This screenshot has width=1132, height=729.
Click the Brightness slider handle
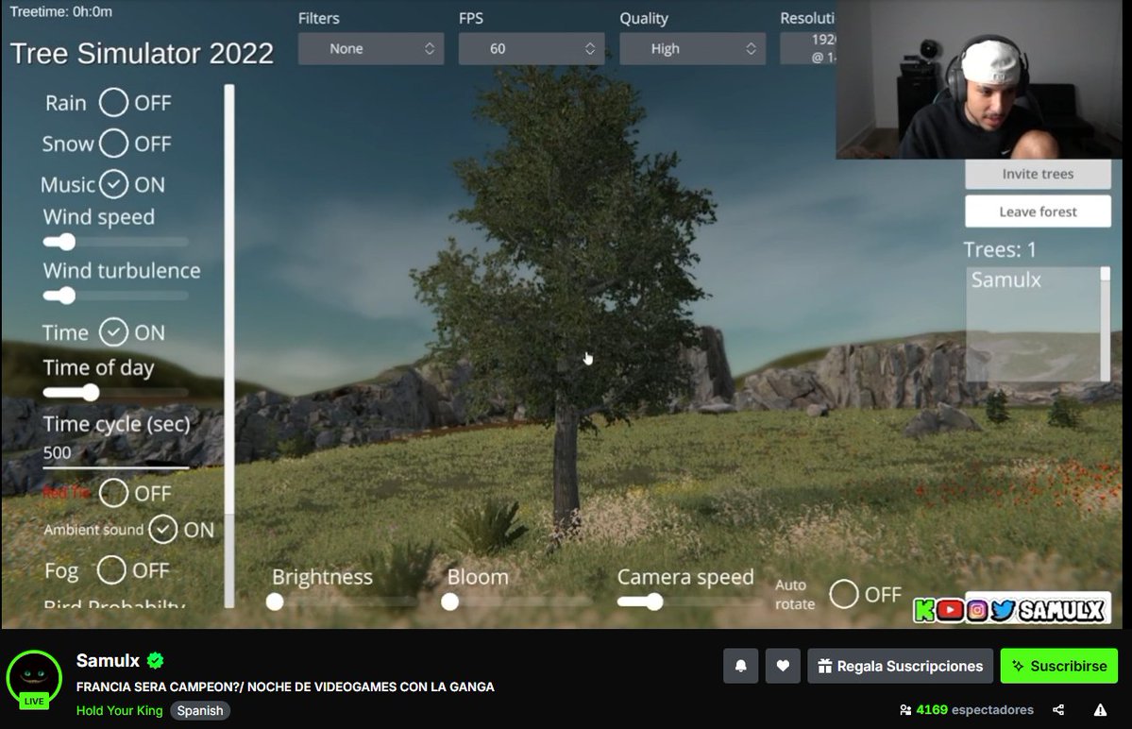(x=275, y=602)
